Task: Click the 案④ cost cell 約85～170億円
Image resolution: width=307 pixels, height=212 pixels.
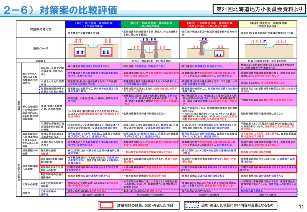Action: [x=267, y=195]
